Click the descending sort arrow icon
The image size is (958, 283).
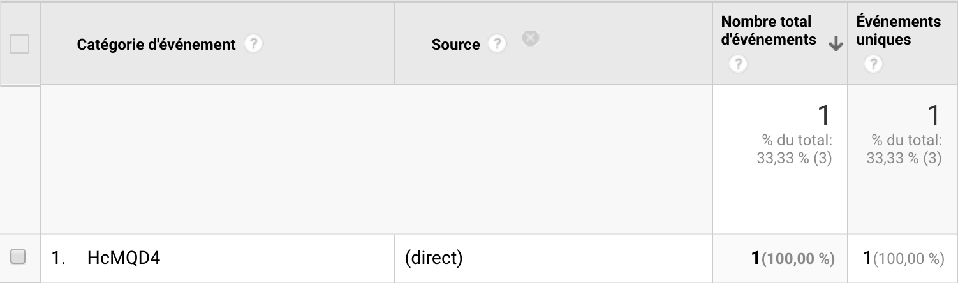pyautogui.click(x=834, y=44)
